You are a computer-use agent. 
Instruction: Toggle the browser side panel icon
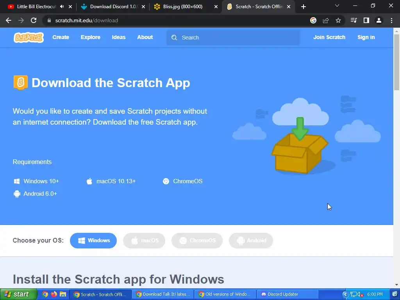click(366, 20)
